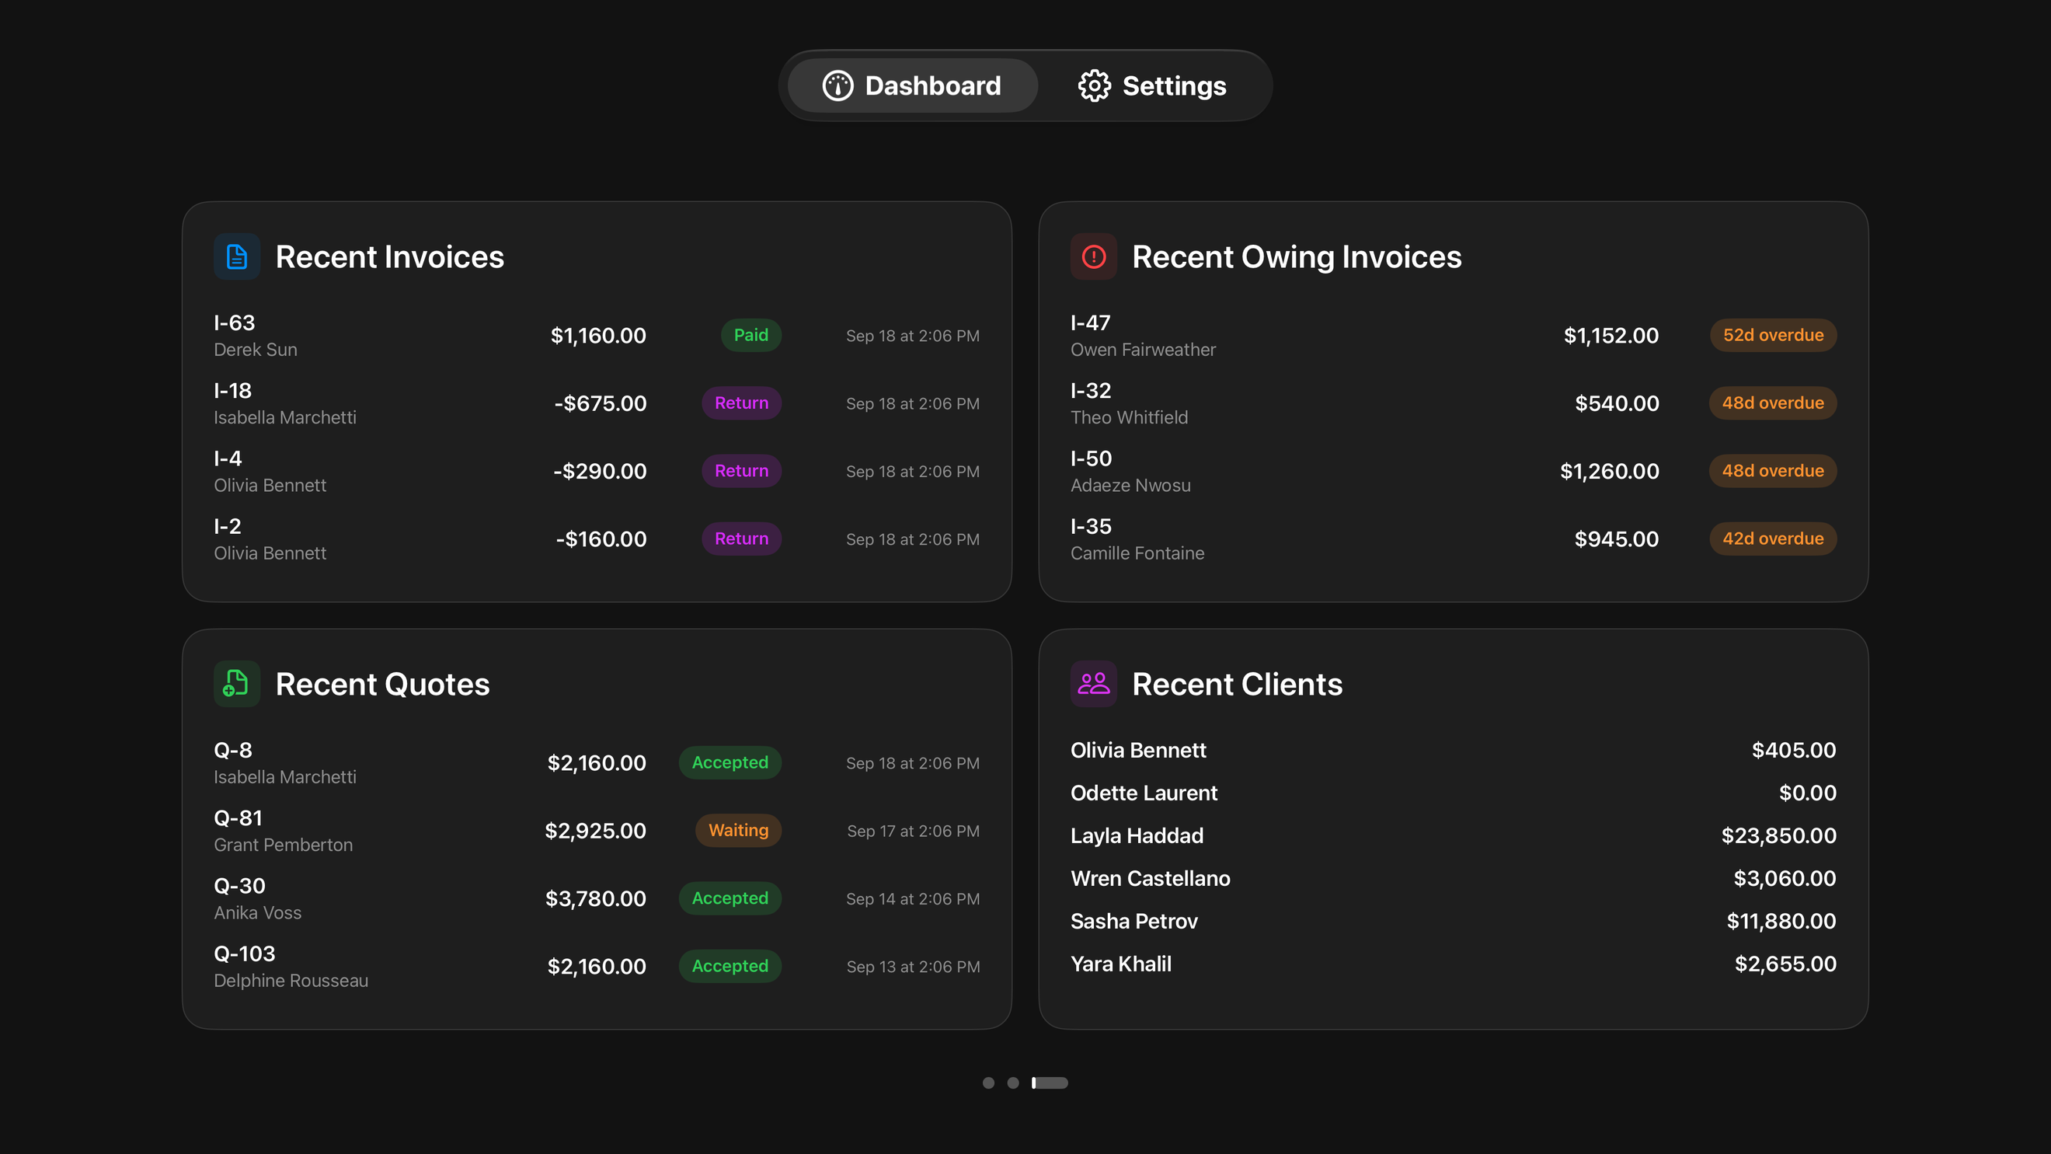Viewport: 2051px width, 1154px height.
Task: Click the green Recent Quotes document icon
Action: pos(236,683)
